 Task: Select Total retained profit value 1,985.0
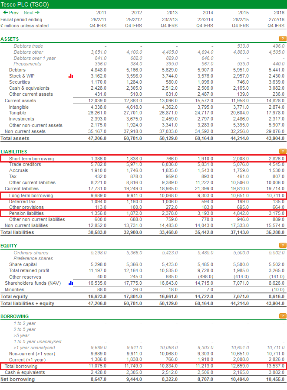(241, 270)
